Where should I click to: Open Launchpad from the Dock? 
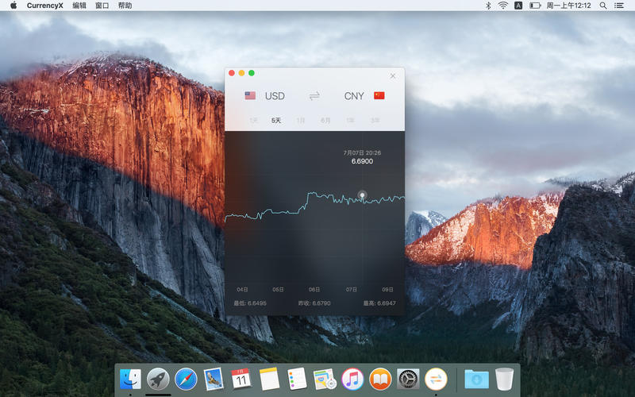pos(158,380)
